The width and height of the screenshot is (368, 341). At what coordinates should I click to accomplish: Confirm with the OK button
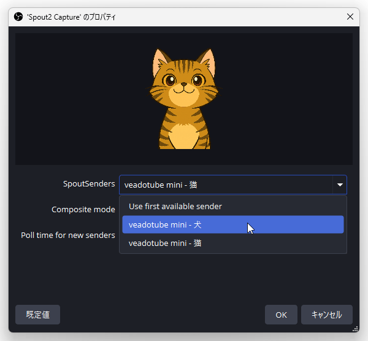281,315
